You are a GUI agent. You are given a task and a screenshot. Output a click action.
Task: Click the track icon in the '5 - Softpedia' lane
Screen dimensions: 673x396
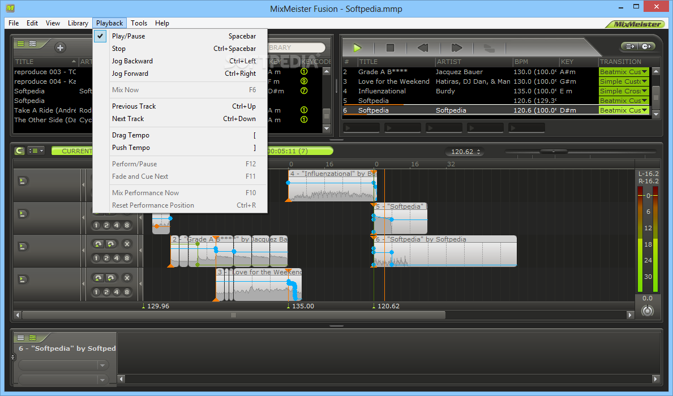[x=23, y=214]
